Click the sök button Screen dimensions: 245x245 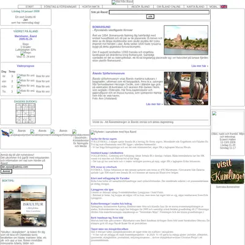tap(150, 17)
